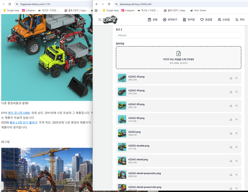The image size is (248, 192).
Task: Remove 42242-40.png attachment
Action: tap(237, 92)
